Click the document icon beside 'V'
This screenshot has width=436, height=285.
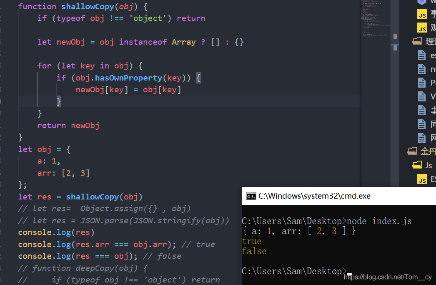[x=422, y=96]
